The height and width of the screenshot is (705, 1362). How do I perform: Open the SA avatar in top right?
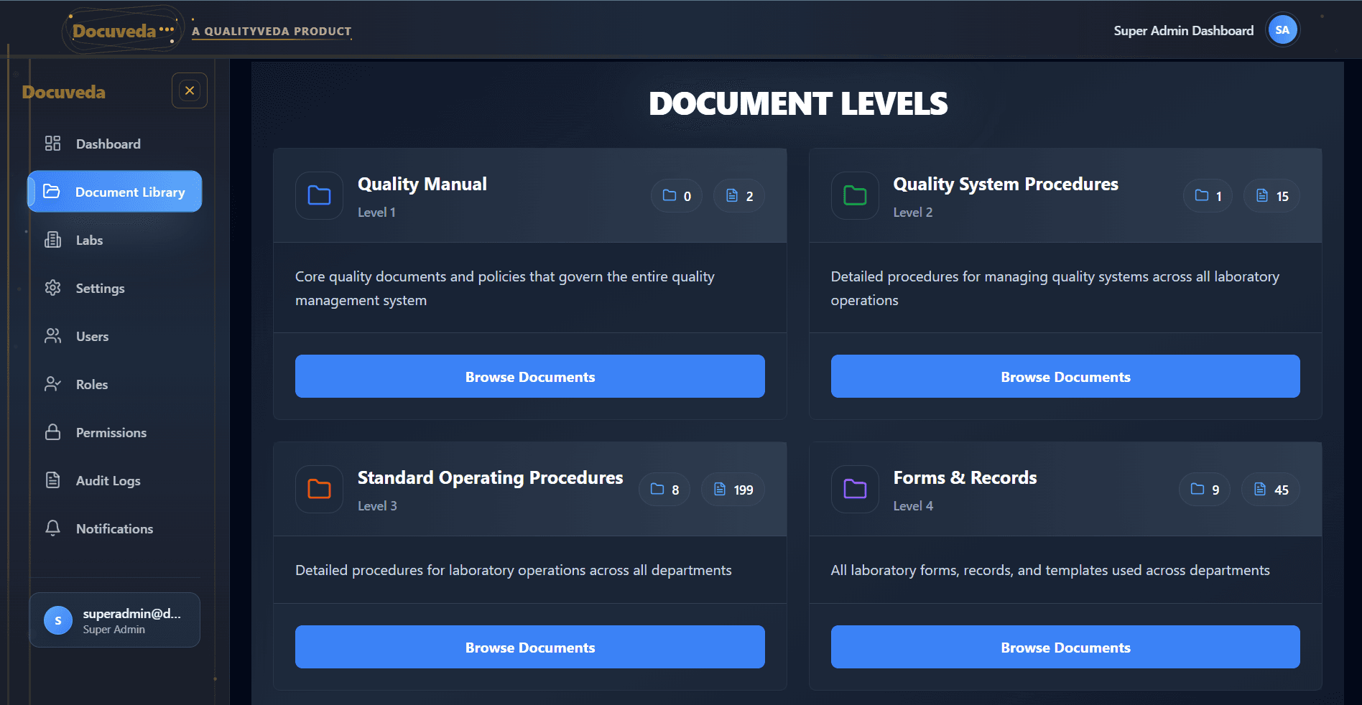(1282, 29)
